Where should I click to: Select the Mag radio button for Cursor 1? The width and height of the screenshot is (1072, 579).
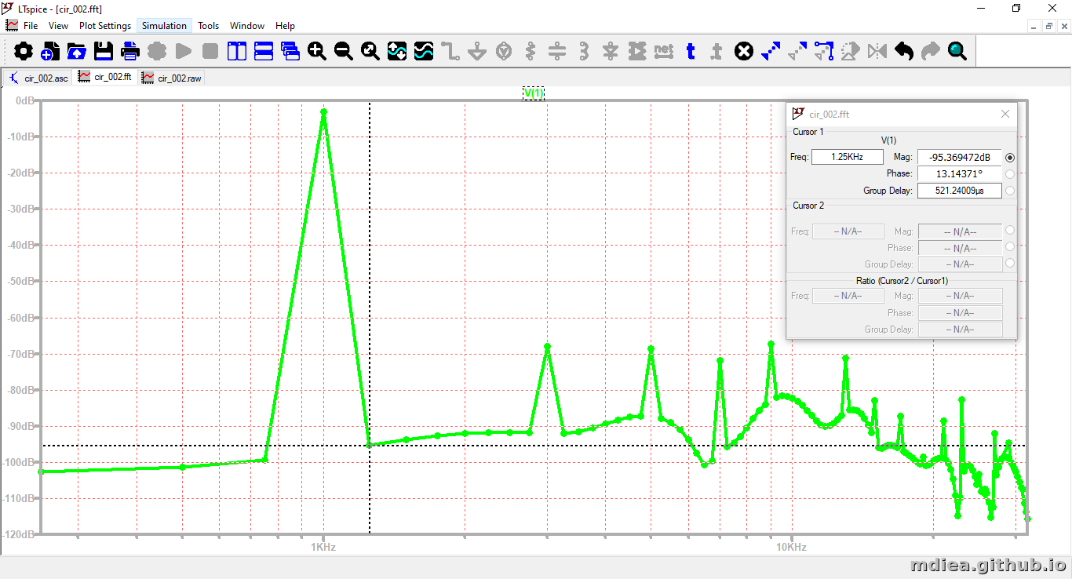coord(1010,158)
